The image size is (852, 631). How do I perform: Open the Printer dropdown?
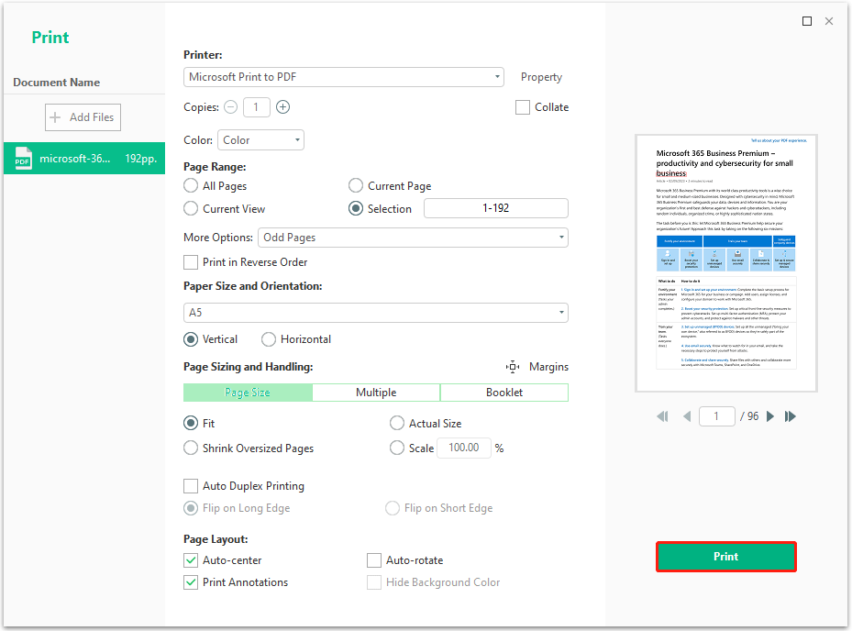pyautogui.click(x=343, y=77)
